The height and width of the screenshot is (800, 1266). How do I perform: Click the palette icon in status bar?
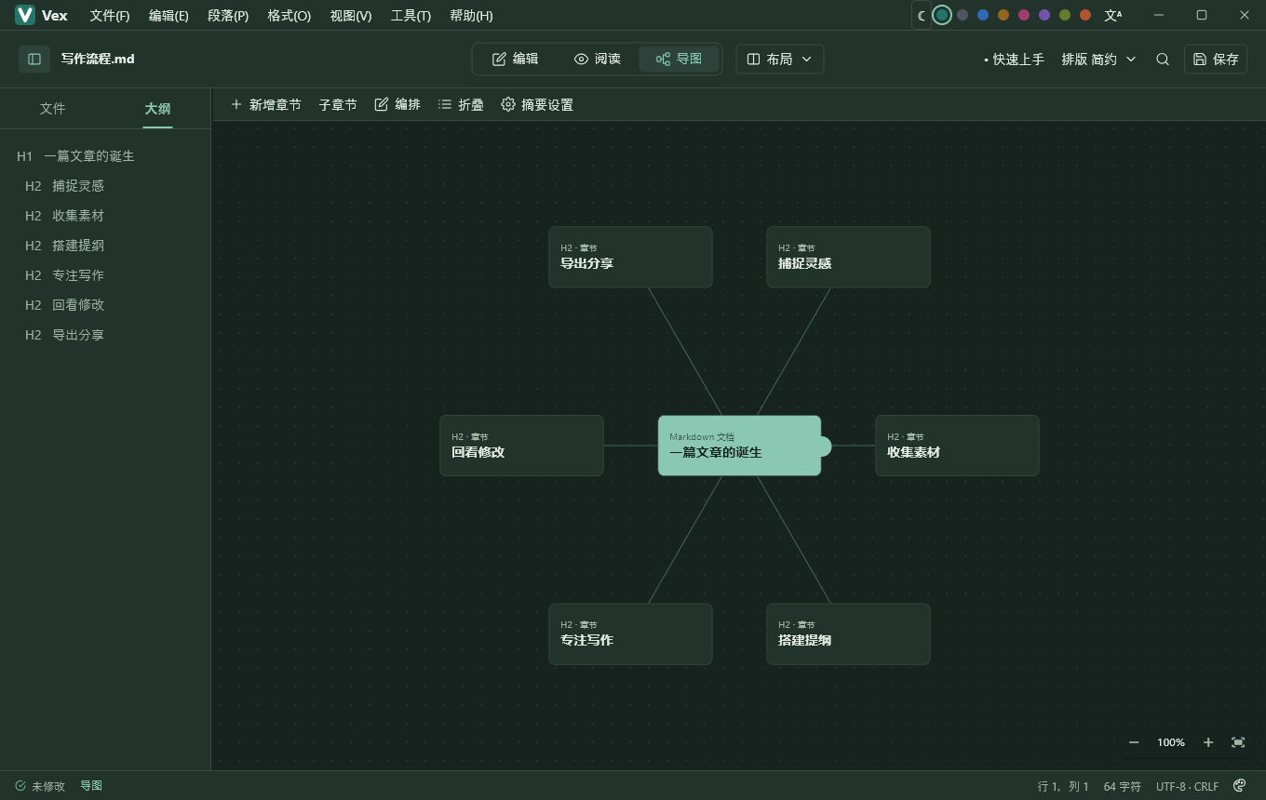click(x=1240, y=786)
